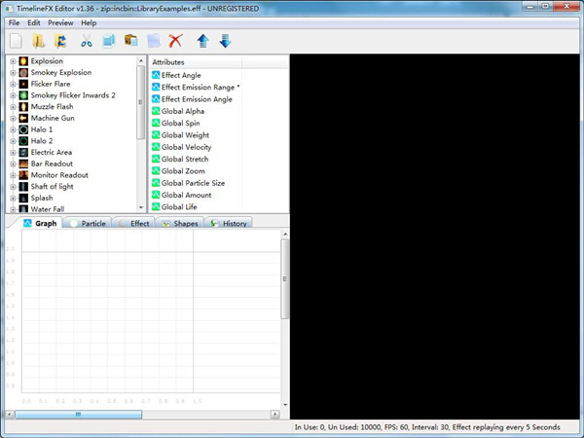The width and height of the screenshot is (584, 438).
Task: Select the Explosion effect thumbnail icon
Action: click(x=23, y=61)
